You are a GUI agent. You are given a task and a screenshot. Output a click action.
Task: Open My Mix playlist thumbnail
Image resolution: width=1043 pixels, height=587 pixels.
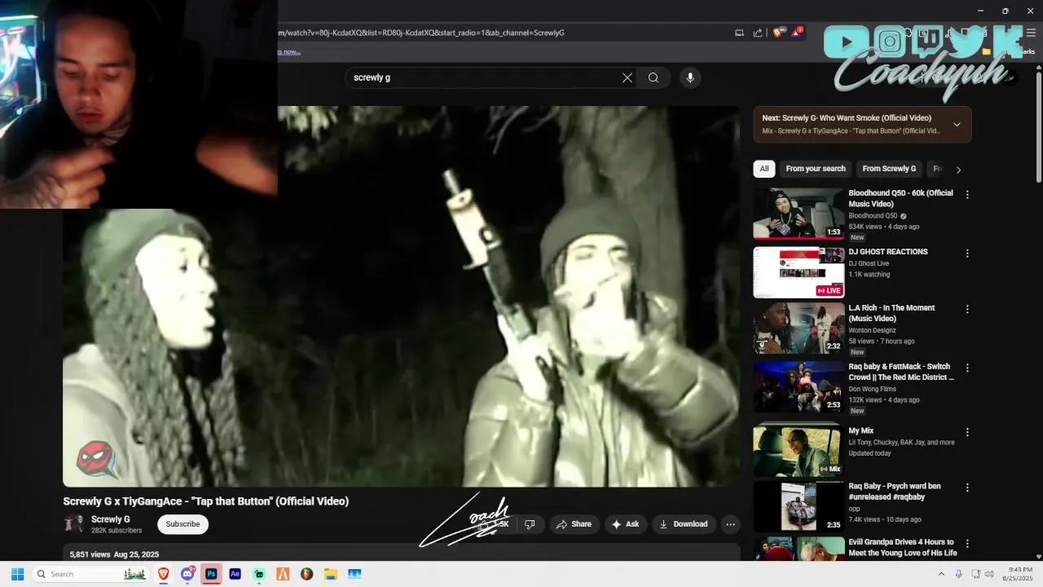coord(799,450)
